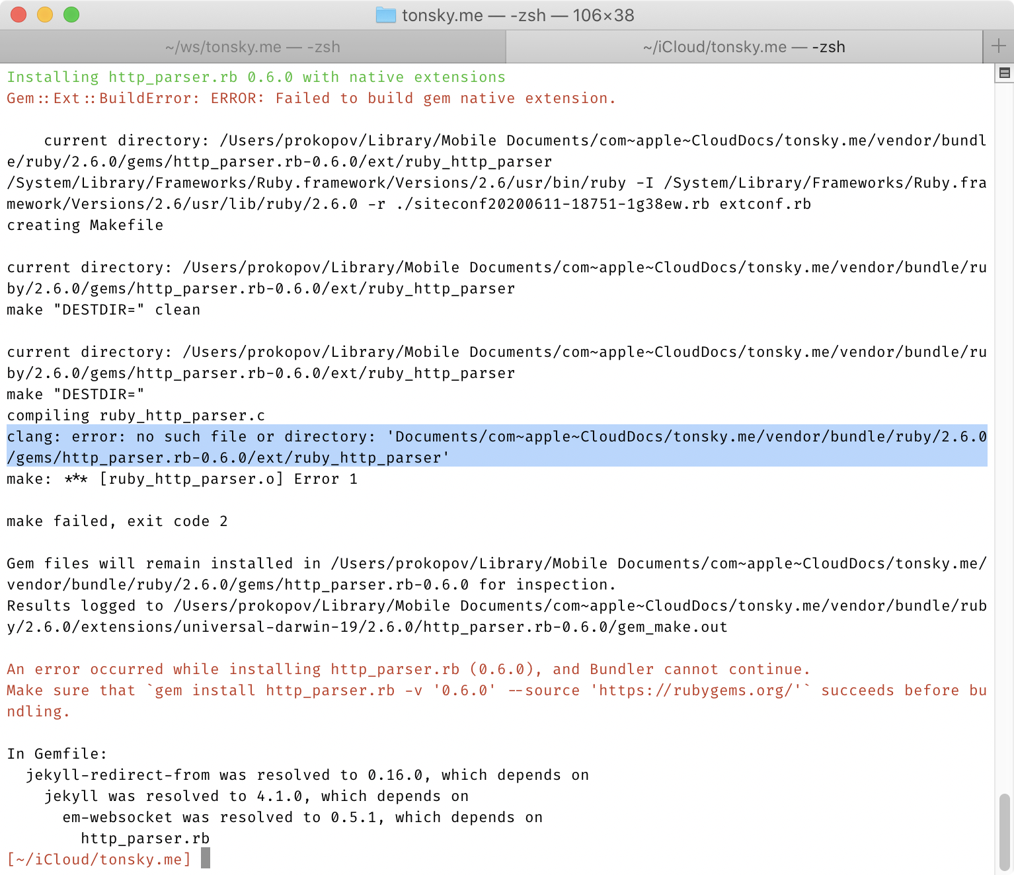
Task: Click the window title text tonsky.me
Action: (442, 15)
